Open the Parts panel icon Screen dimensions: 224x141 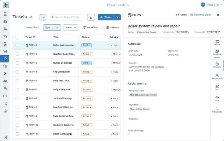pyautogui.click(x=217, y=87)
